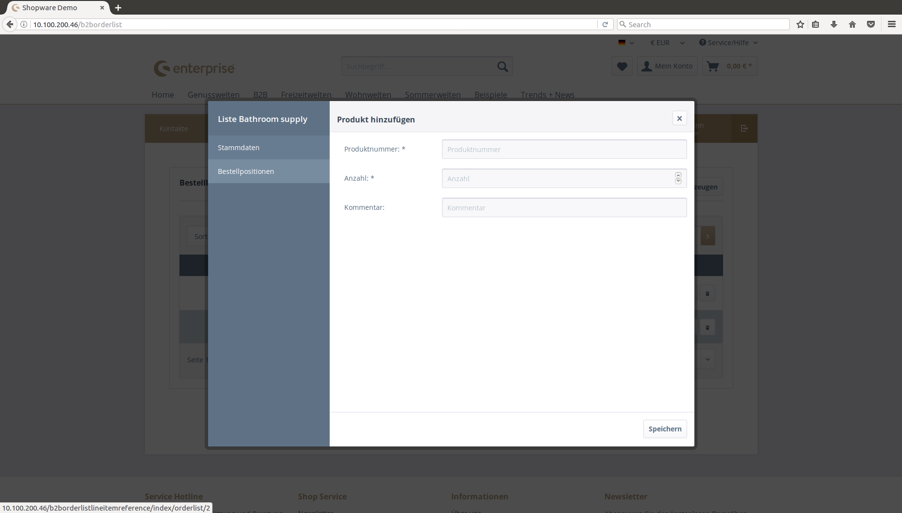This screenshot has height=513, width=902.
Task: Open the Pocket icon in toolbar
Action: coord(870,24)
